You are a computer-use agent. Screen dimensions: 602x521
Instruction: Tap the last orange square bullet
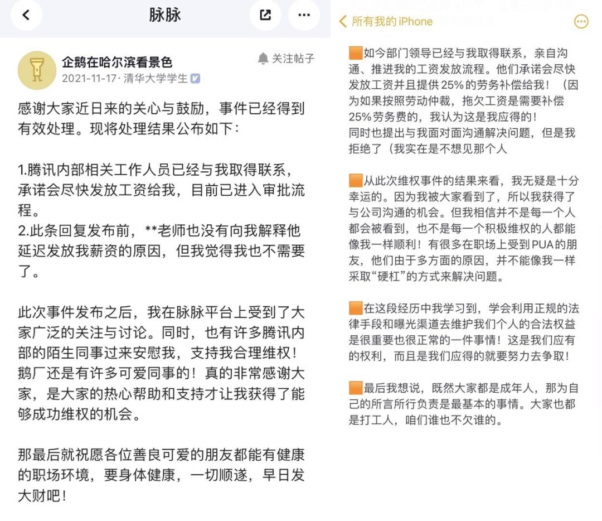(x=356, y=388)
